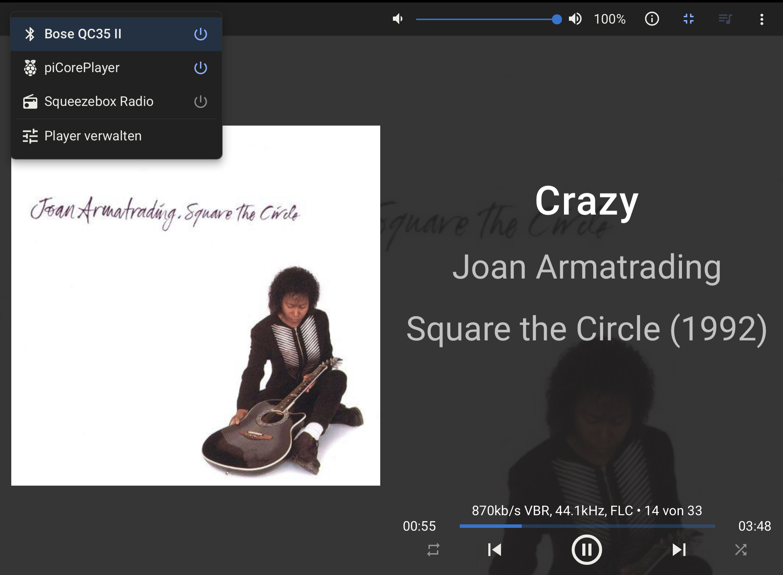Click the volume up speaker icon
Screen dimensions: 783x575
pos(575,19)
